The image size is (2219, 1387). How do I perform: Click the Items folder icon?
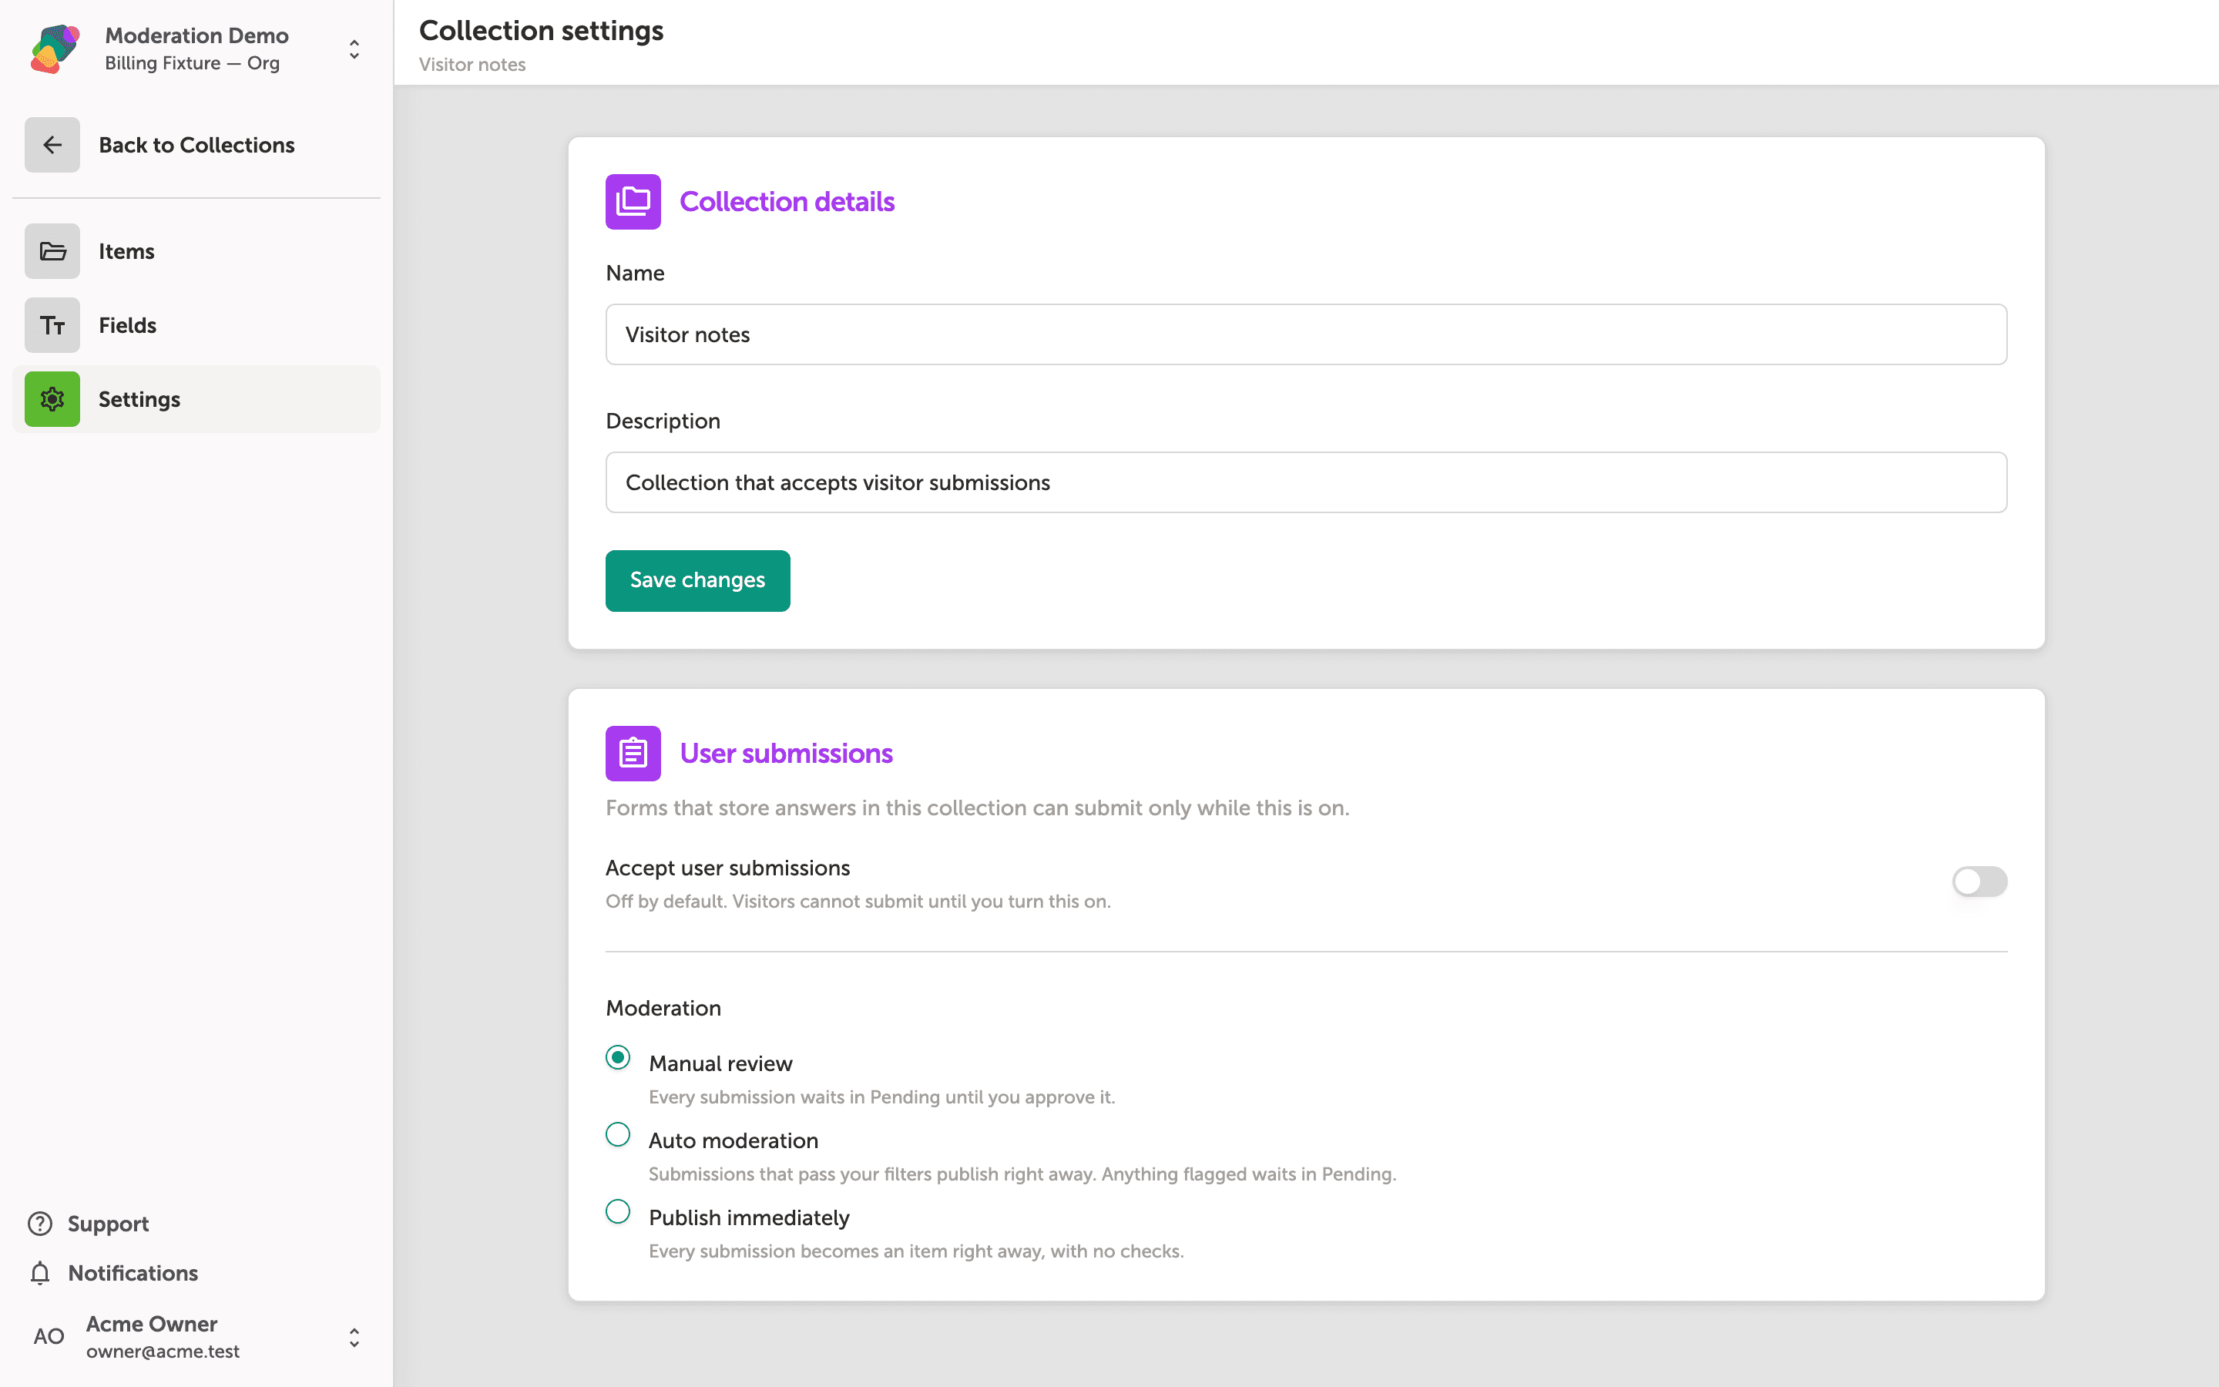point(52,251)
